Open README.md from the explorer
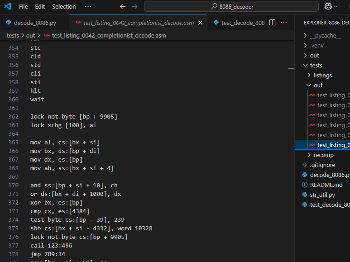This screenshot has width=350, height=262. click(x=326, y=185)
